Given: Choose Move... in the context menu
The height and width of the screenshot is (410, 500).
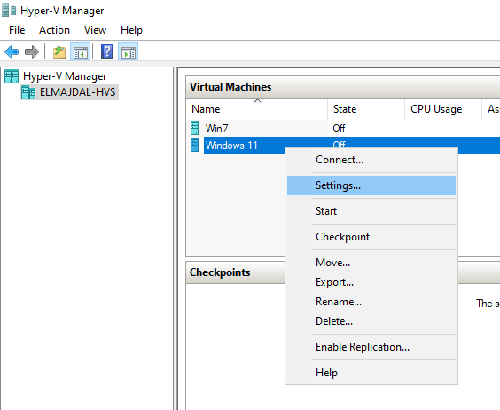Looking at the screenshot, I should (371, 263).
